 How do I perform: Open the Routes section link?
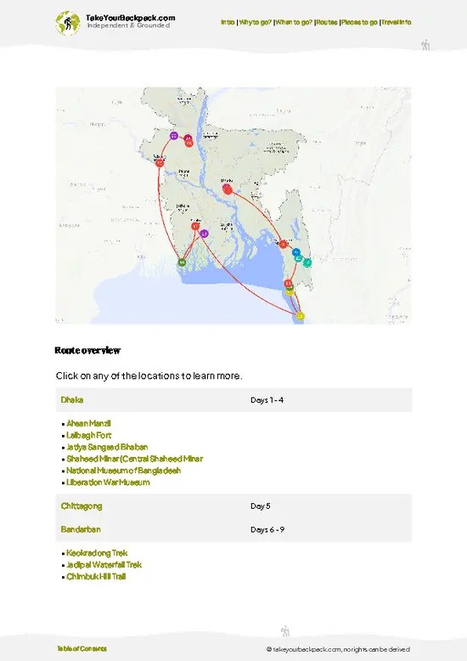coord(327,22)
